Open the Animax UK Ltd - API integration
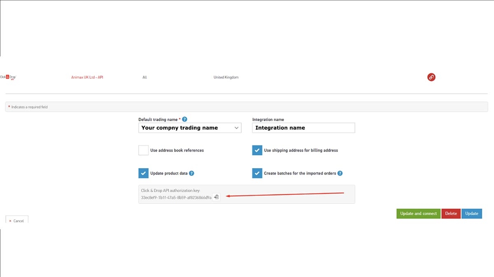The image size is (494, 277). (87, 77)
